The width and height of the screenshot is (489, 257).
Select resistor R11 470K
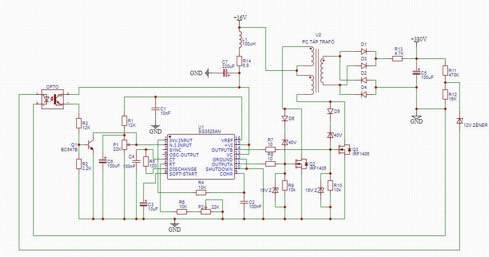(x=445, y=71)
